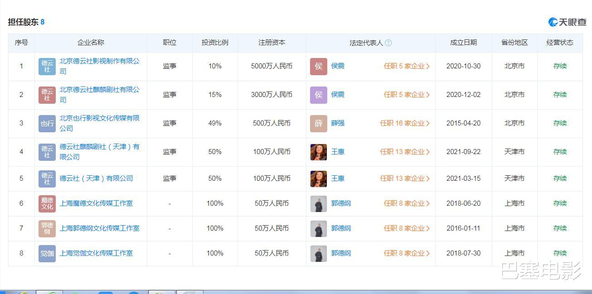
Task: Open 侯震 name link in row 2
Action: [x=338, y=95]
